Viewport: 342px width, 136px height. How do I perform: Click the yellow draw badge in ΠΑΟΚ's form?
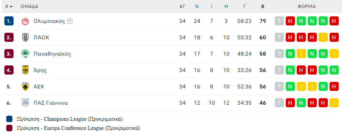pyautogui.click(x=323, y=37)
